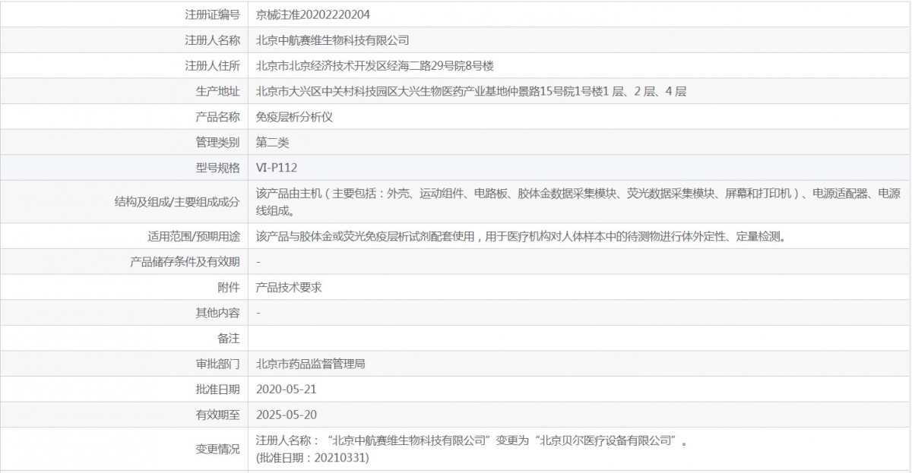Select the structure description starting 该产品由主机
This screenshot has height=473, width=912.
coord(578,202)
